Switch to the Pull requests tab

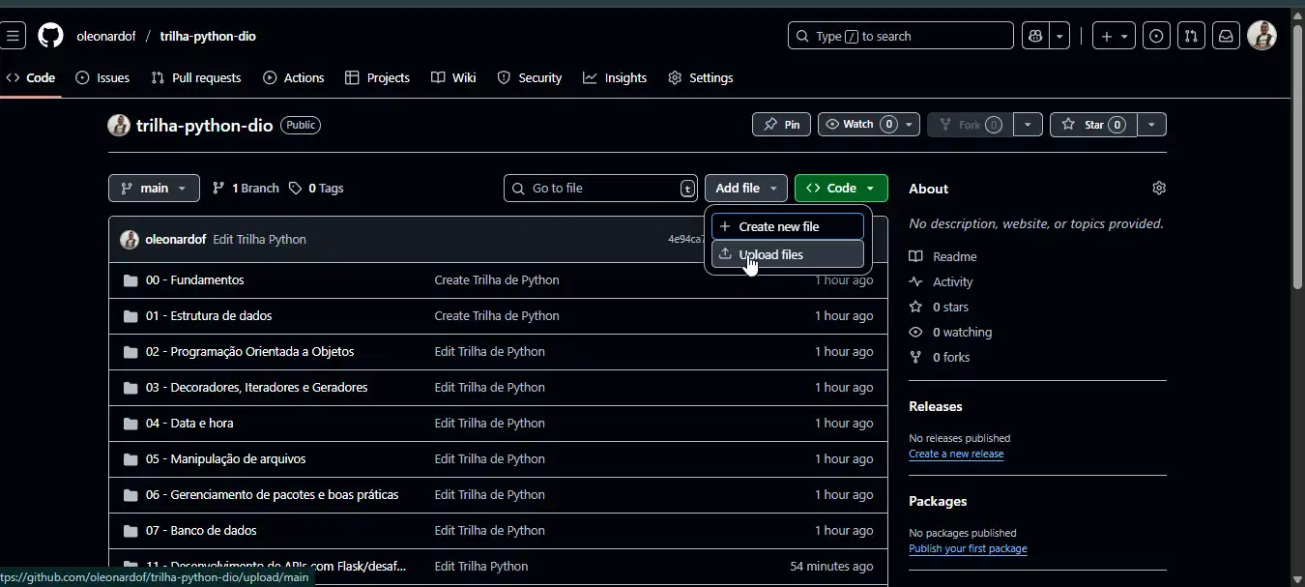tap(196, 77)
